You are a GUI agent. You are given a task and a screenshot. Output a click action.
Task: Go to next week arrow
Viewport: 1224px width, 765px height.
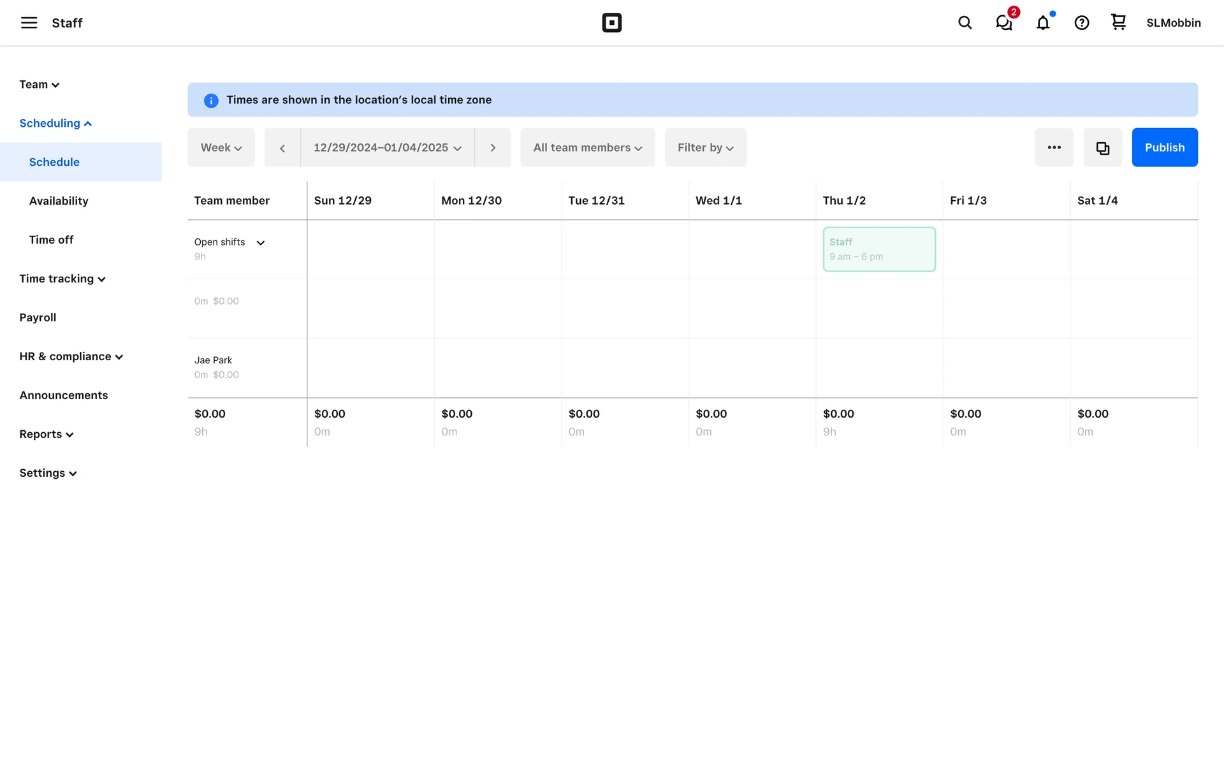click(493, 148)
